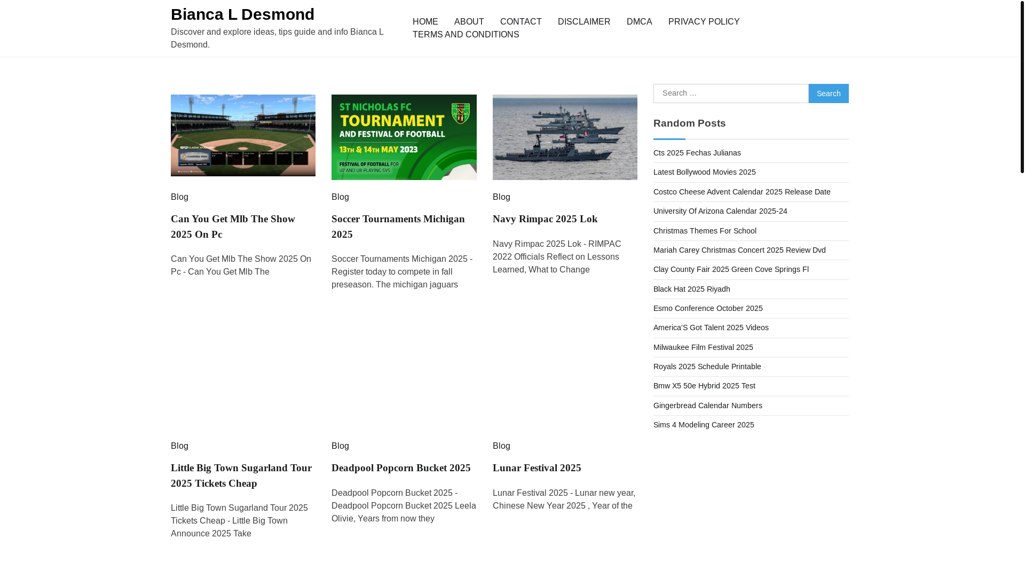Screen dimensions: 1025x577
Task: Go to the HOME menu item
Action: click(425, 22)
